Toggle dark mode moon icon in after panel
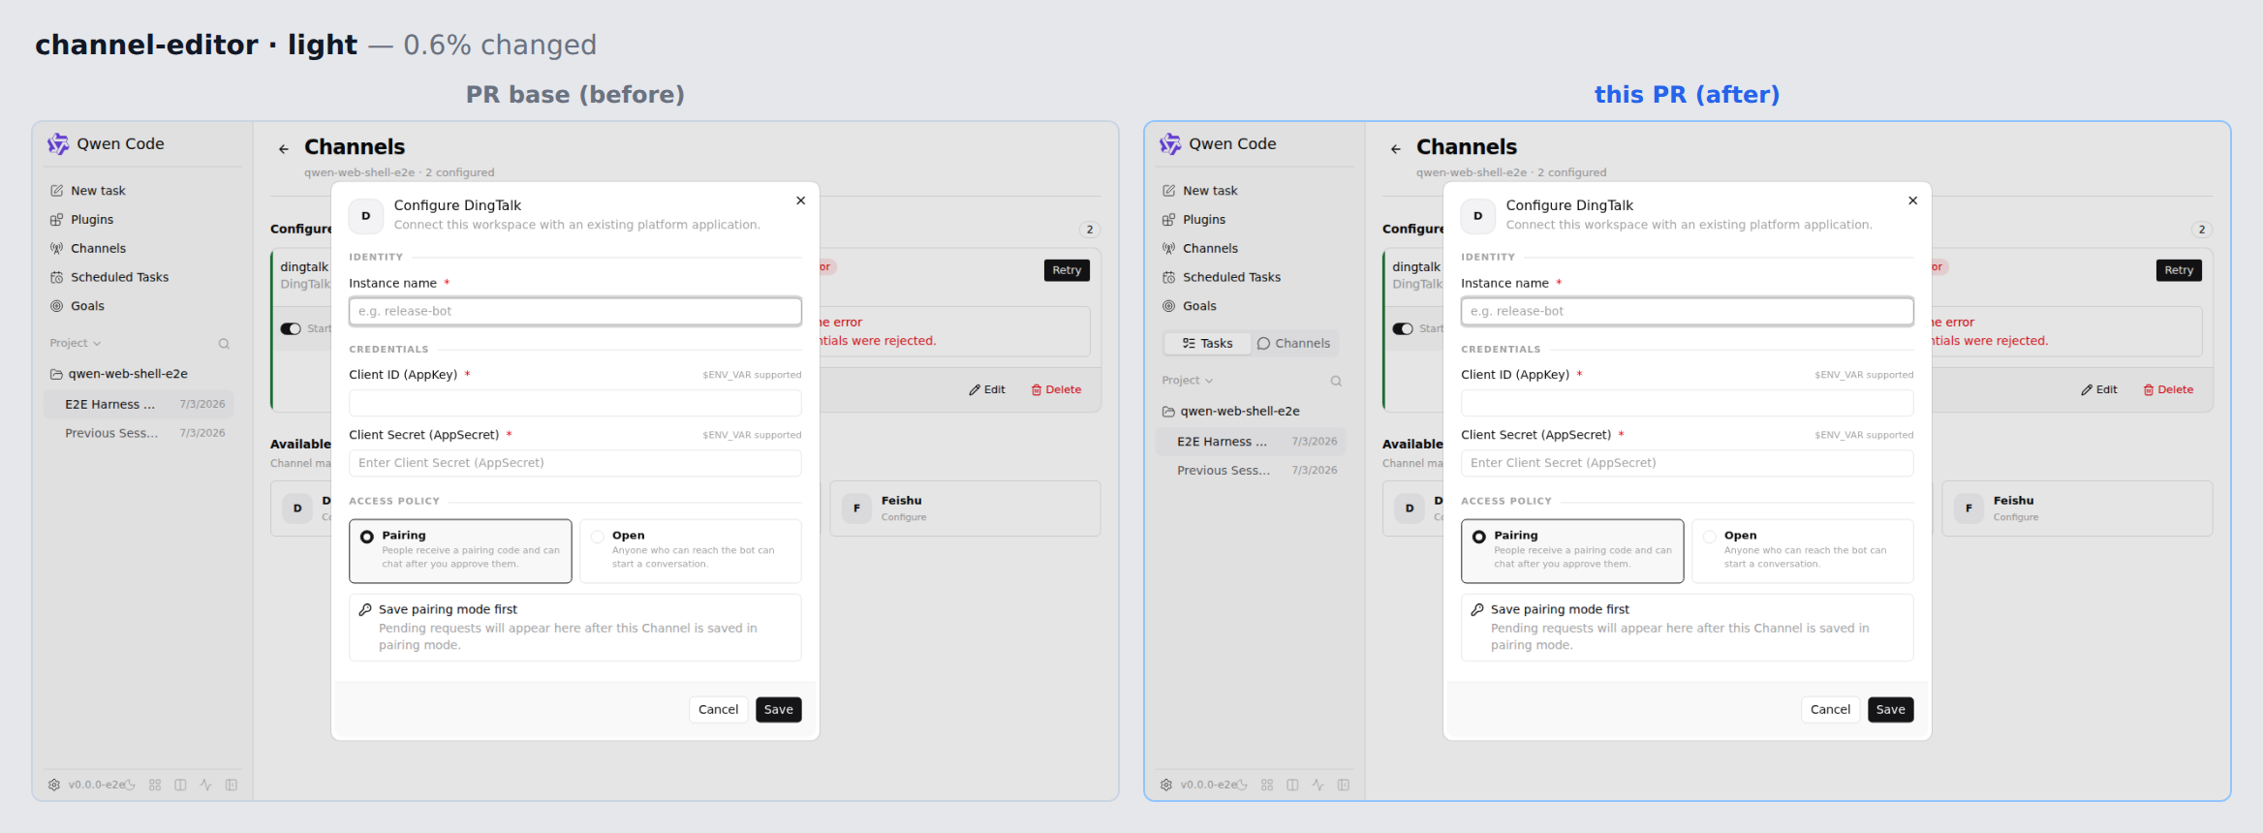The height and width of the screenshot is (833, 2263). (1242, 785)
